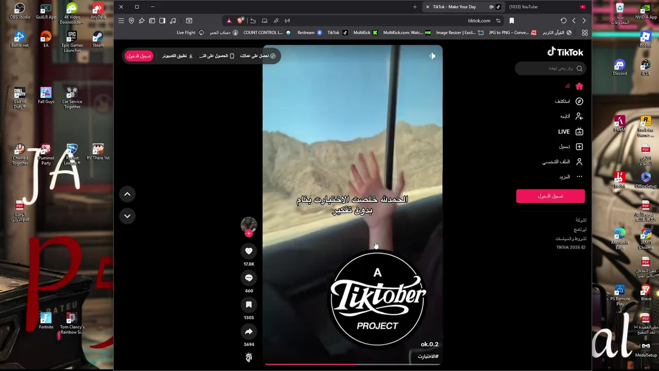
Task: Open the Image Resizer bookmark
Action: click(460, 32)
